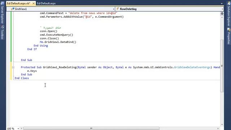Close the Ed/Default.aspx.vb tab
The width and height of the screenshot is (231, 130).
(34, 3)
